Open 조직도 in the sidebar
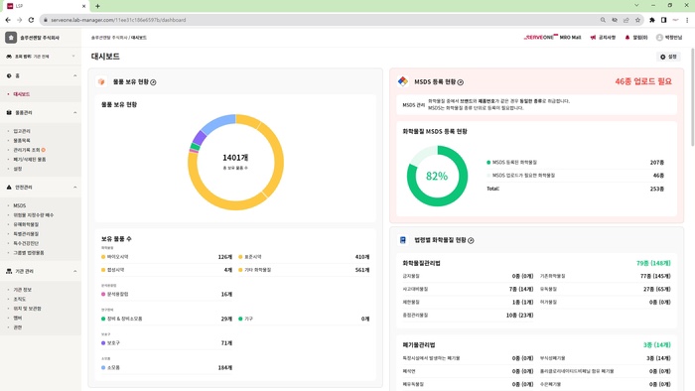 coord(20,300)
